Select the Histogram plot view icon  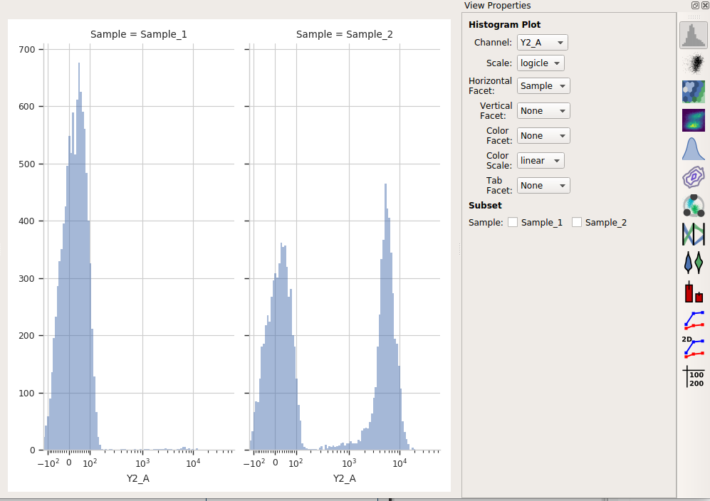tap(693, 36)
